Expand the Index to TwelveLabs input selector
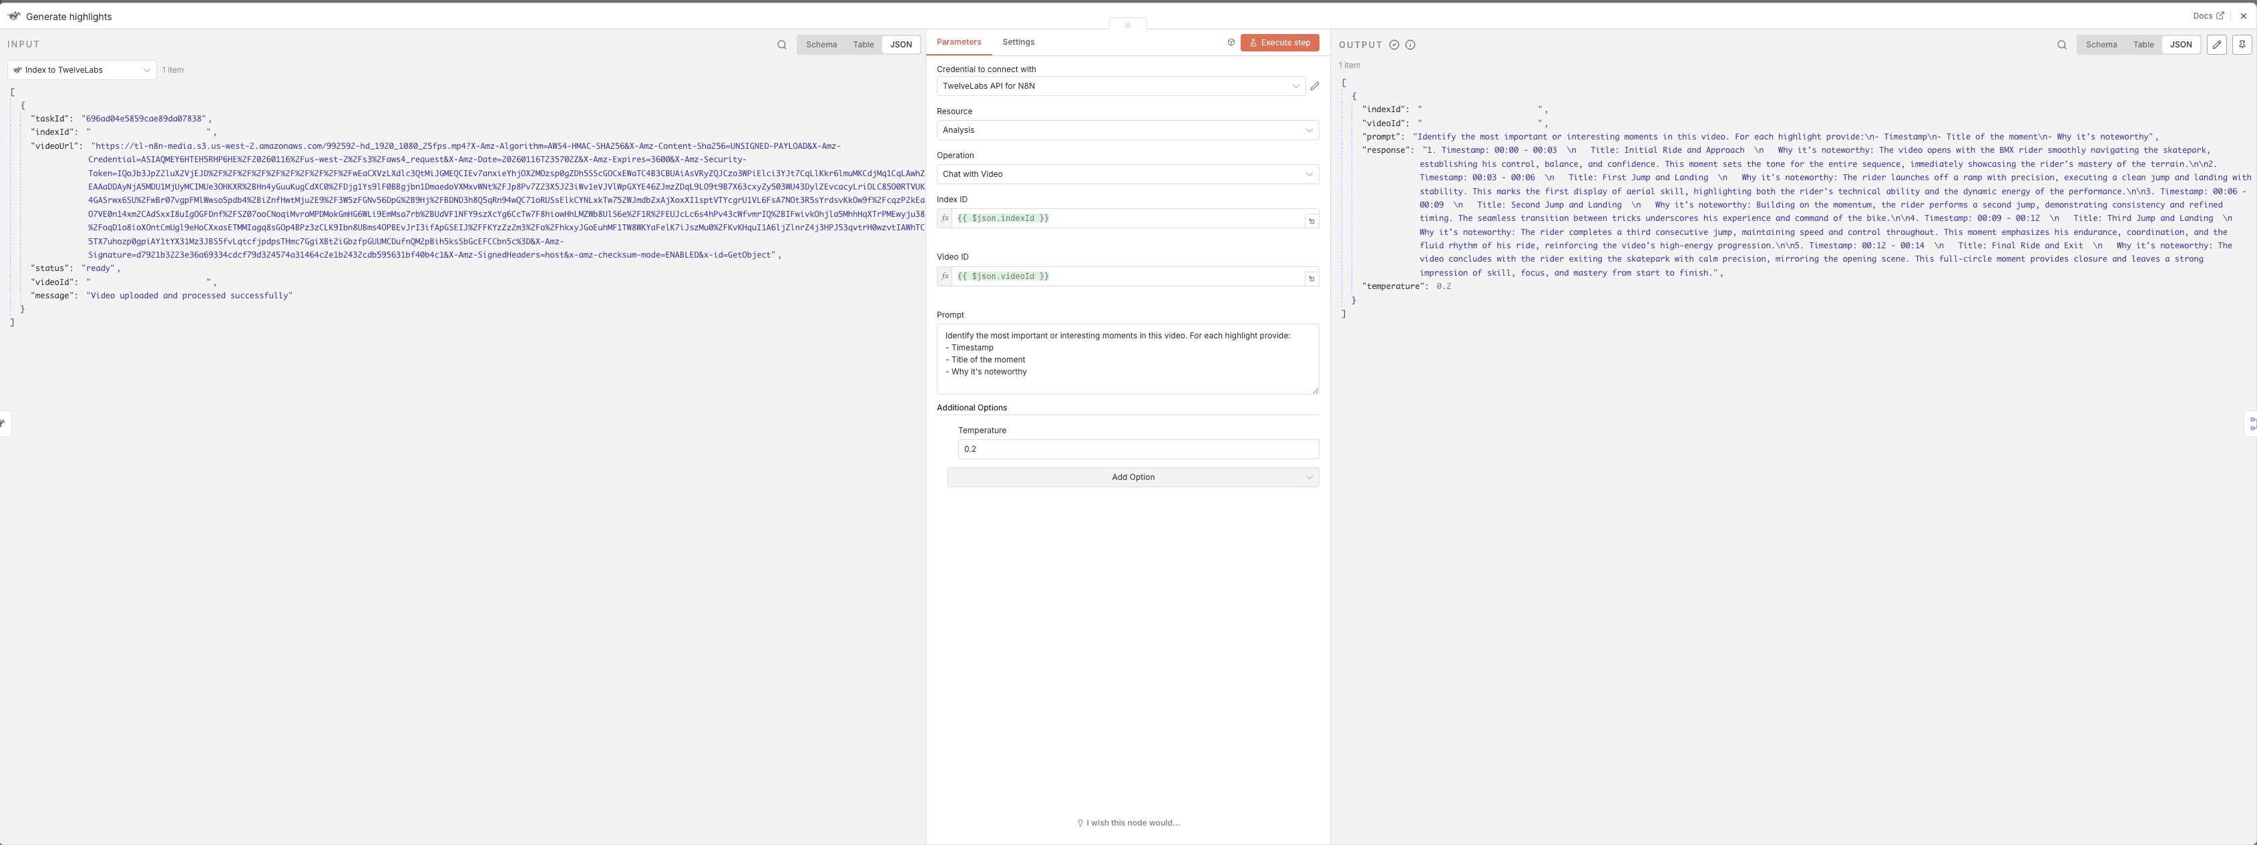This screenshot has width=2257, height=845. pyautogui.click(x=82, y=70)
